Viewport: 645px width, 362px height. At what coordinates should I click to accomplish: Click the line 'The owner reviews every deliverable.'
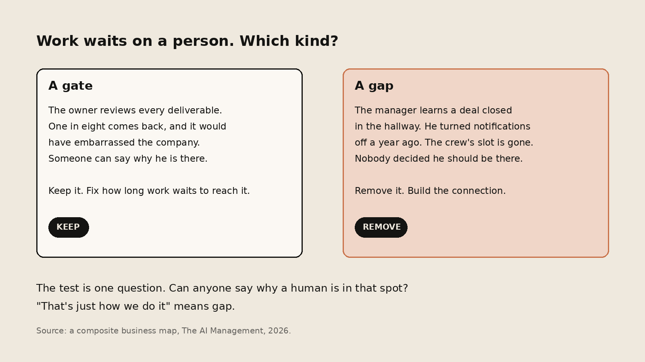point(135,110)
